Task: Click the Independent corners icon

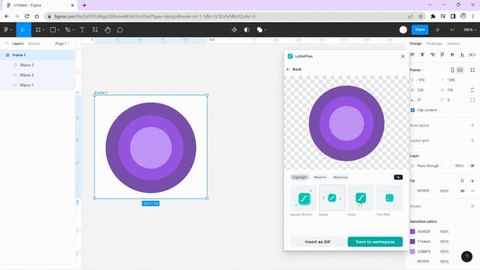Action: coord(472,100)
